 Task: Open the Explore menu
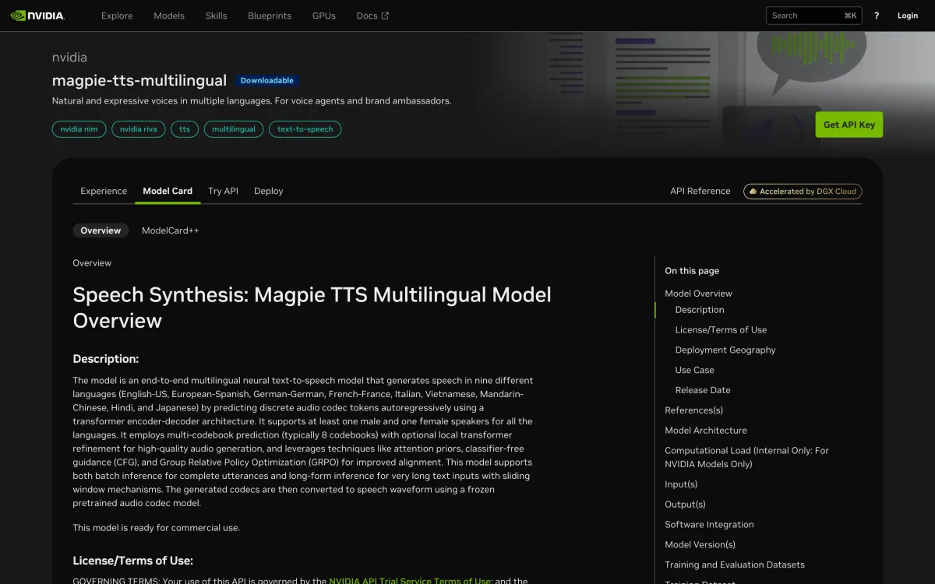tap(117, 16)
